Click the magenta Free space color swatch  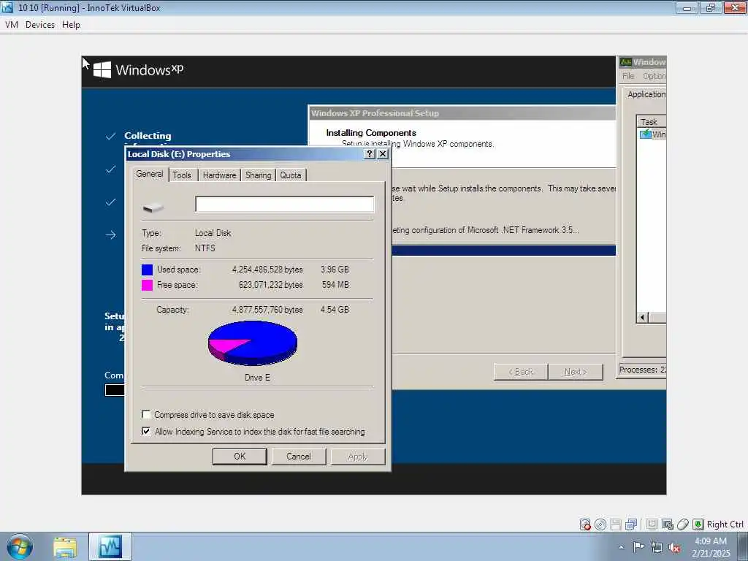click(x=147, y=285)
